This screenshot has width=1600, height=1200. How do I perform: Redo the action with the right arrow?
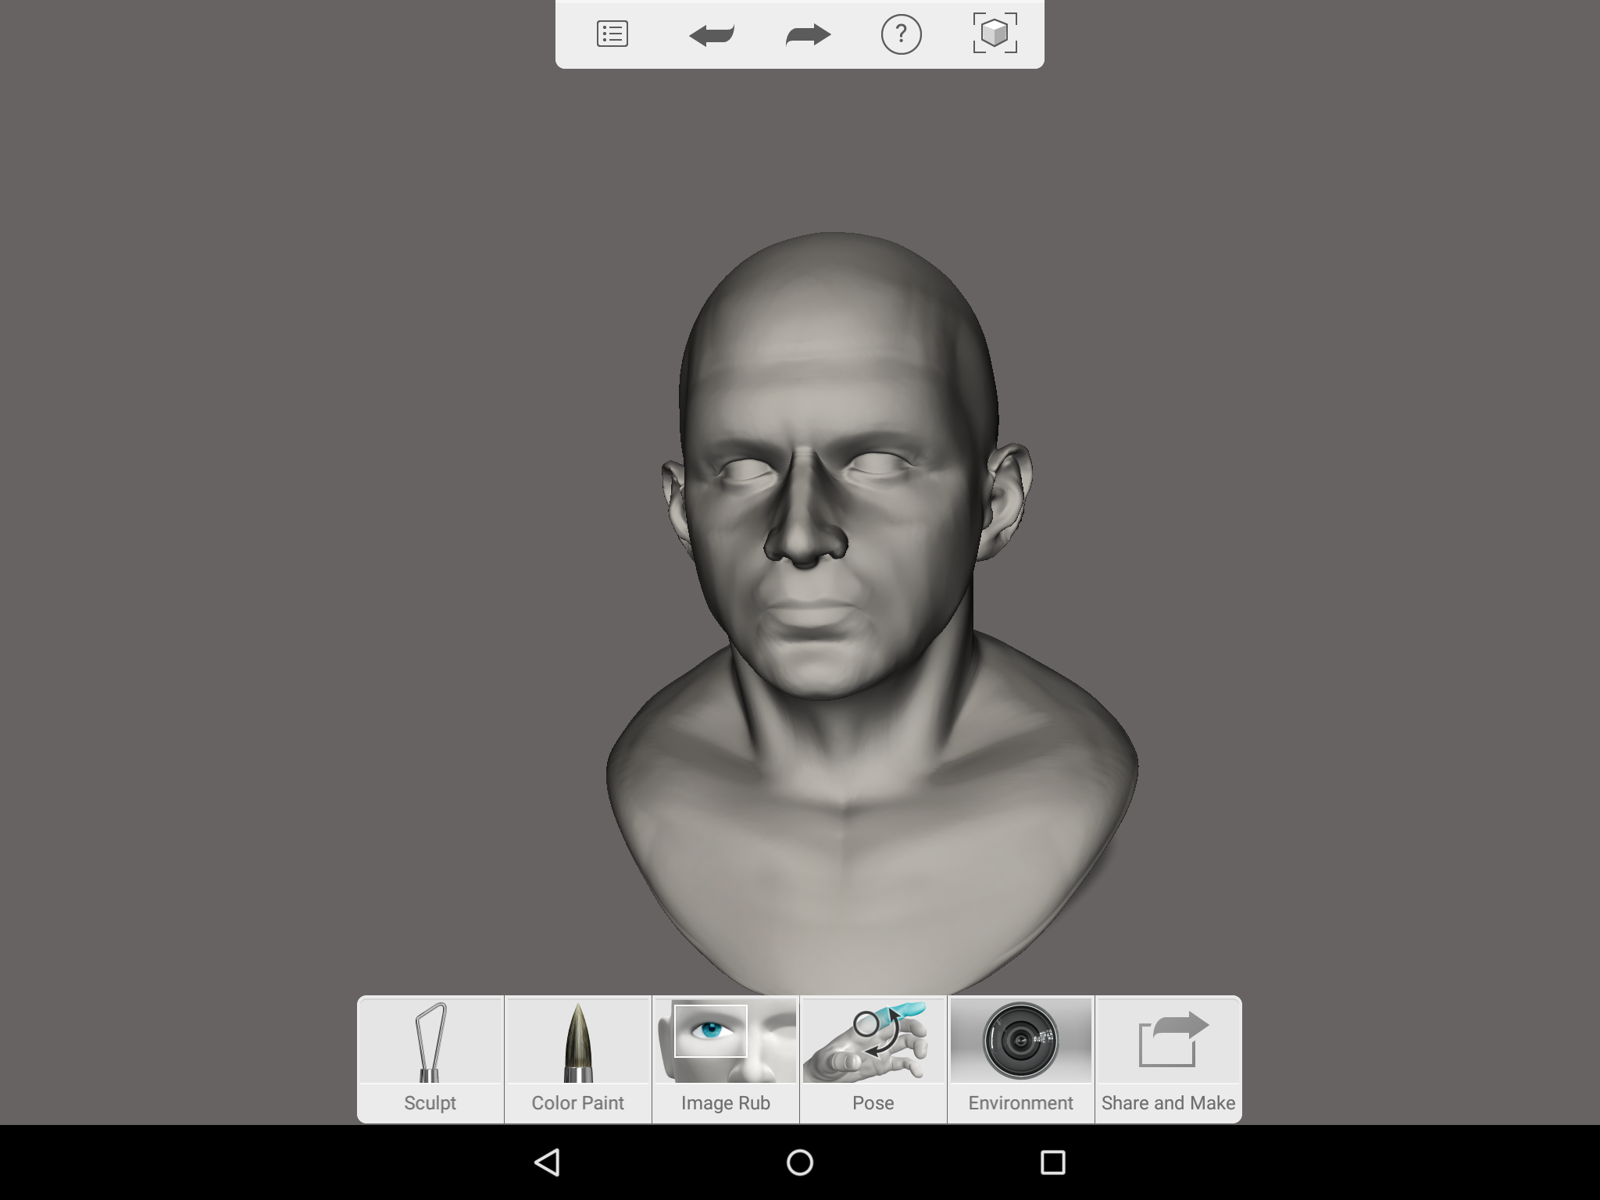coord(808,35)
